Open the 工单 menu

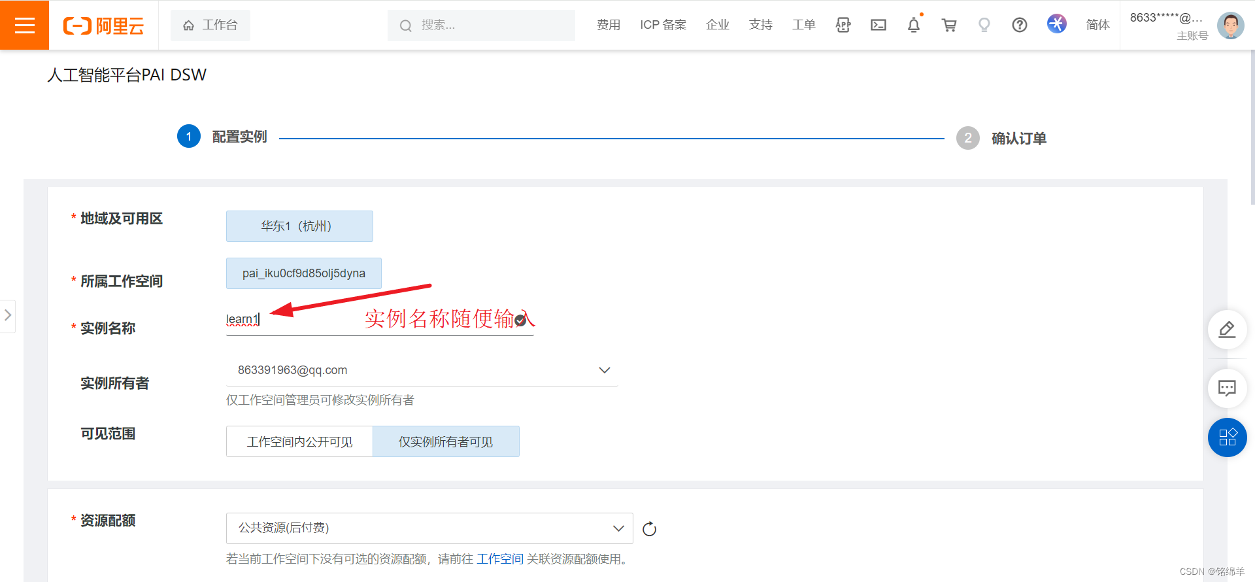click(x=803, y=25)
